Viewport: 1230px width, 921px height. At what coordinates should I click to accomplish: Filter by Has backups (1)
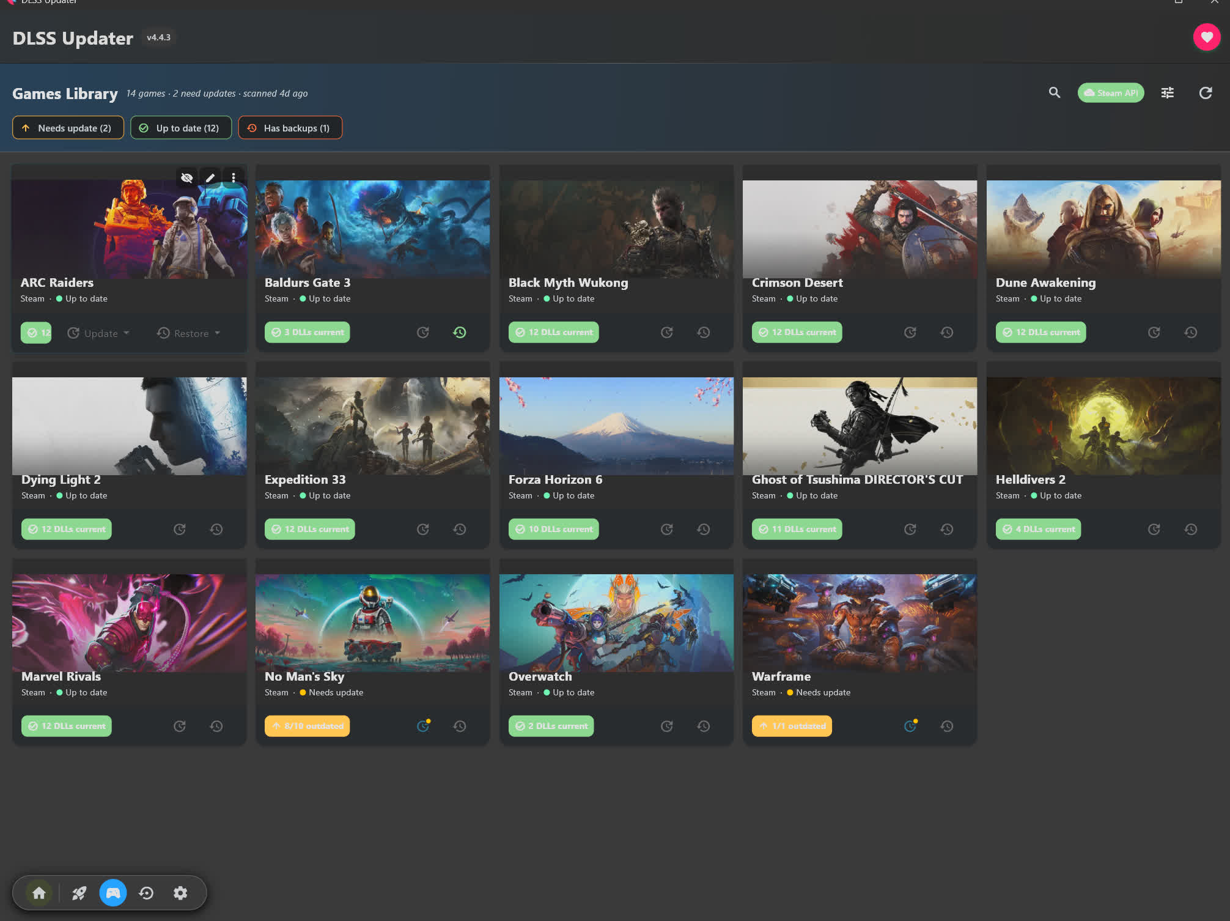point(290,128)
